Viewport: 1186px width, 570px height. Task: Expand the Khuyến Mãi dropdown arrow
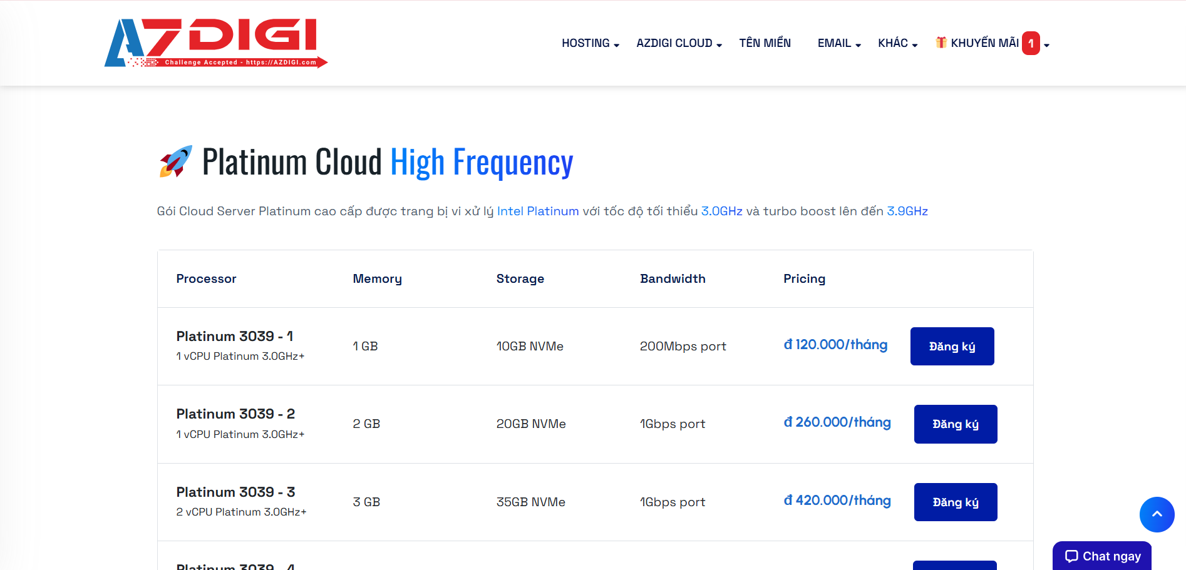pos(1046,44)
